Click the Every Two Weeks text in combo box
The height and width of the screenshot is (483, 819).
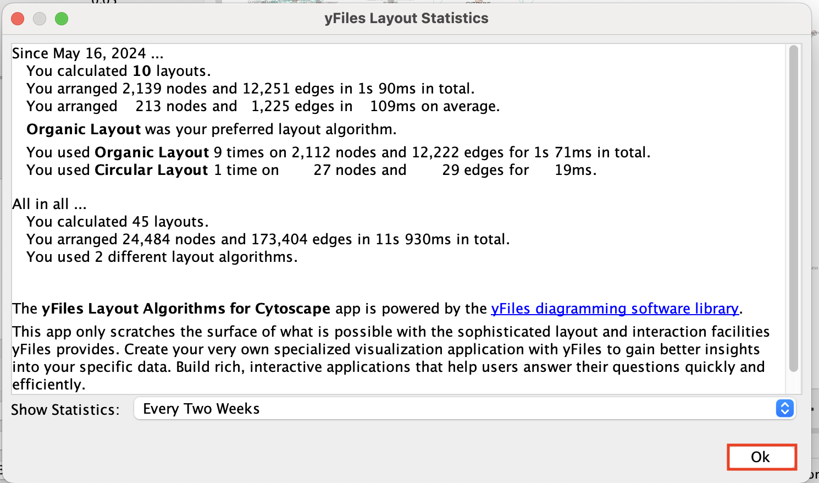click(201, 409)
